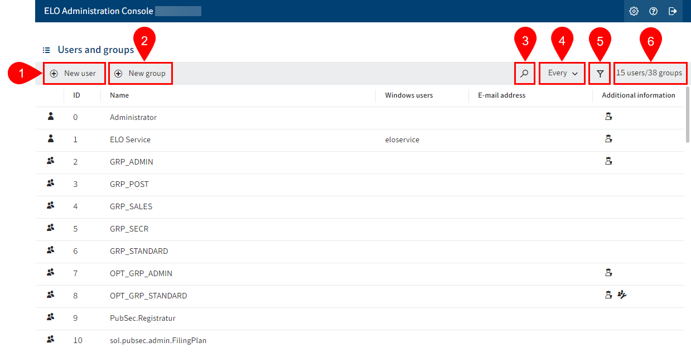The image size is (691, 352).
Task: Log out using the sign-out icon
Action: 673,11
